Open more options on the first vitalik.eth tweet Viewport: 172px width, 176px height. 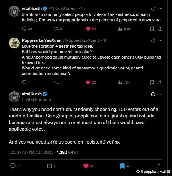tap(161, 8)
